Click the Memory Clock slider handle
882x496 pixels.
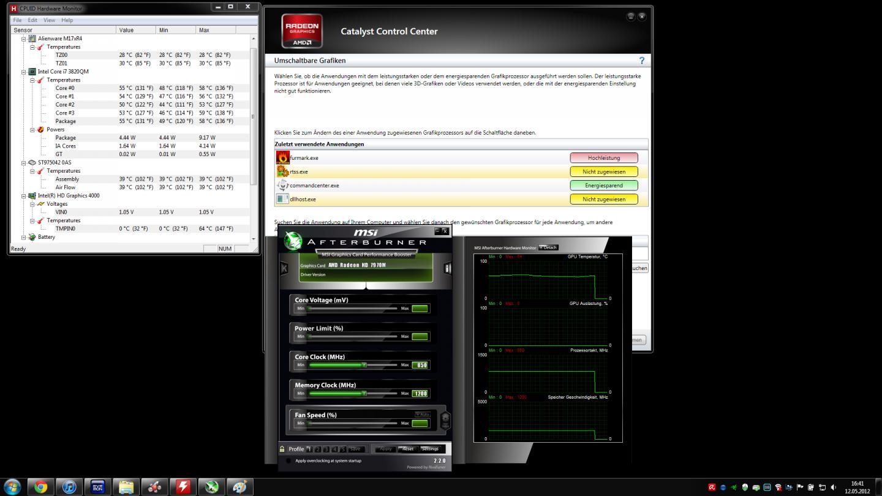tap(364, 393)
